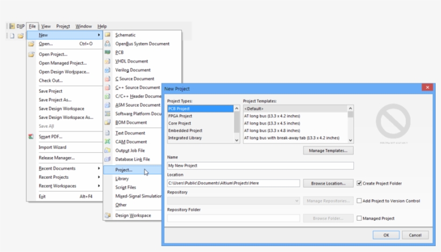This screenshot has height=252, width=441.
Task: Click the Design Workspace icon
Action: (x=108, y=215)
